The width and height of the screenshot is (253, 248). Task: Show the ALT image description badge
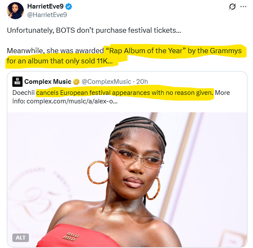click(x=21, y=237)
